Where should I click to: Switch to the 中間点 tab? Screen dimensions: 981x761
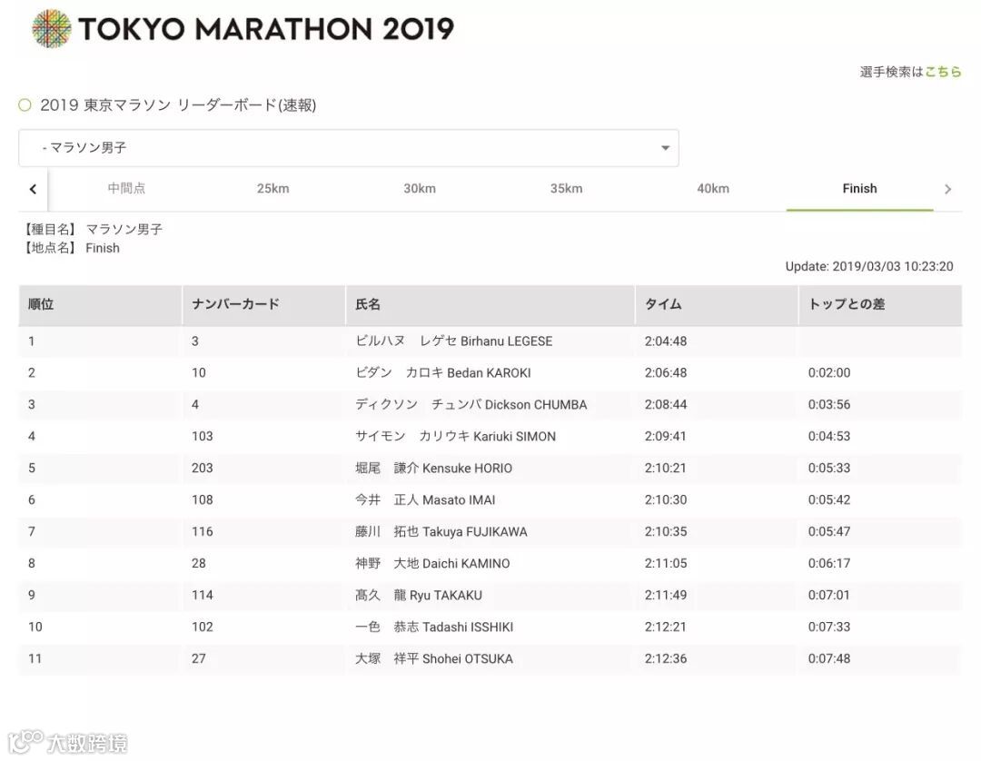click(x=126, y=189)
